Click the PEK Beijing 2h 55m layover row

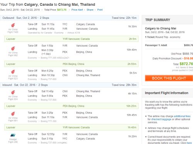(71, 64)
